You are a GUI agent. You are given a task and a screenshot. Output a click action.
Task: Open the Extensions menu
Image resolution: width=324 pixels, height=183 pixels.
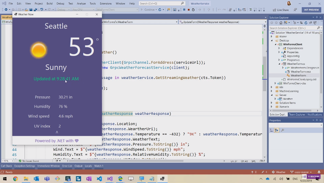tap(106, 3)
